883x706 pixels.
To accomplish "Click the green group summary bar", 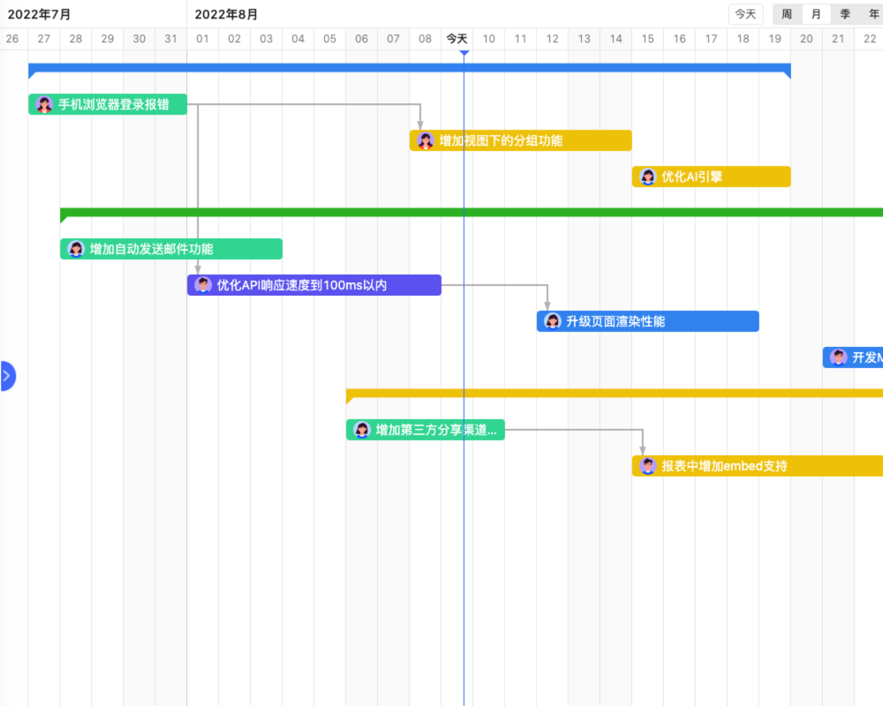I will coord(441,212).
